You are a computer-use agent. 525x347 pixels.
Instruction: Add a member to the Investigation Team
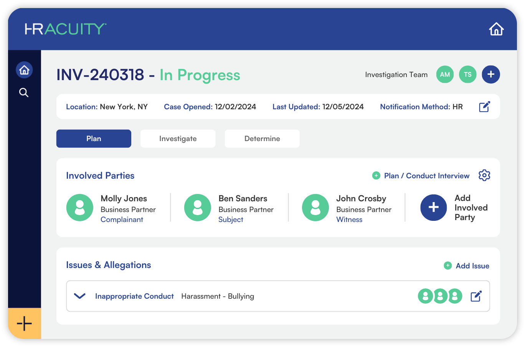click(x=490, y=74)
